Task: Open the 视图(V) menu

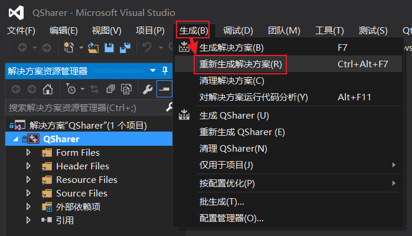Action: point(106,31)
